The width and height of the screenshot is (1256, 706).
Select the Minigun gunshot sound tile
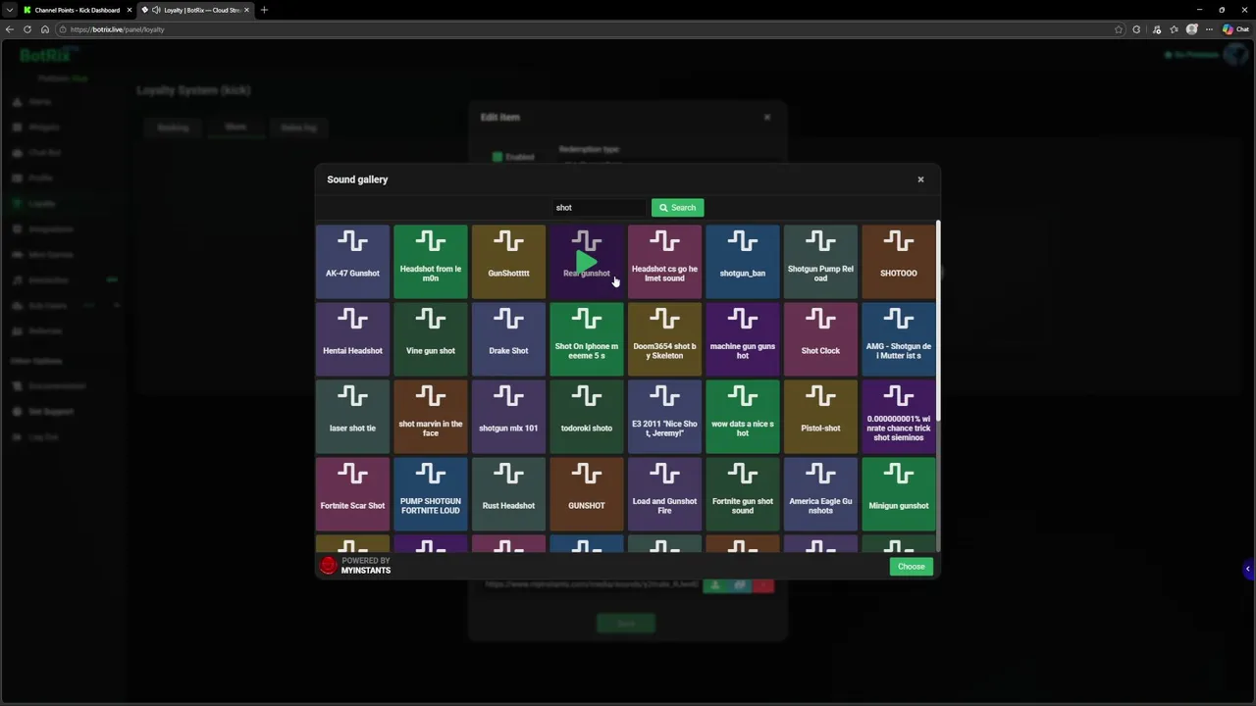tap(898, 494)
